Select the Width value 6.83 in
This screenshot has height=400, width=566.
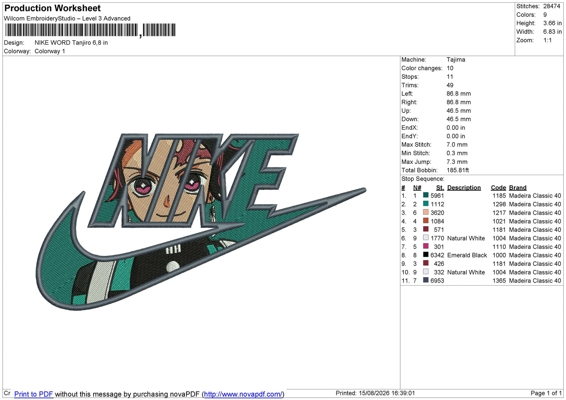(552, 32)
